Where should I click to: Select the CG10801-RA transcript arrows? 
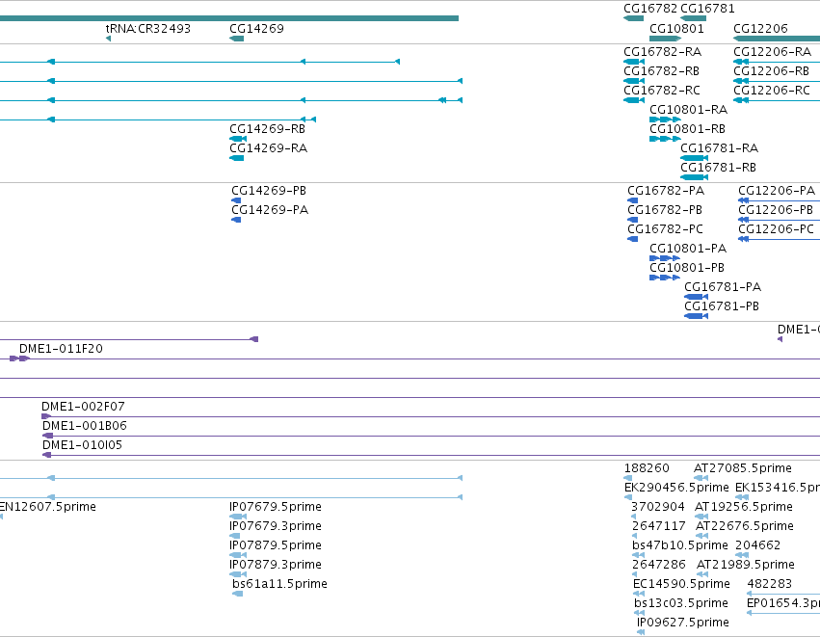665,119
